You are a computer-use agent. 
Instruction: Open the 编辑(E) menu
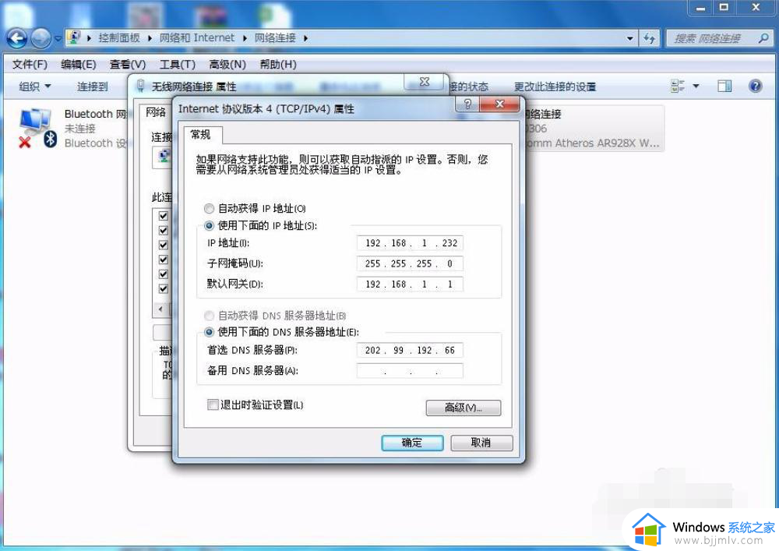[79, 64]
